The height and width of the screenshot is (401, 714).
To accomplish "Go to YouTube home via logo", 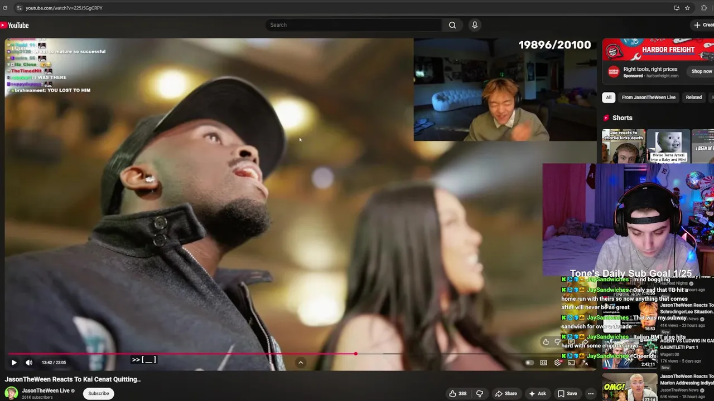I will click(15, 25).
